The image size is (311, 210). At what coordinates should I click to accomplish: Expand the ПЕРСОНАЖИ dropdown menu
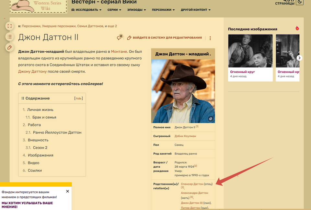pos(163,10)
